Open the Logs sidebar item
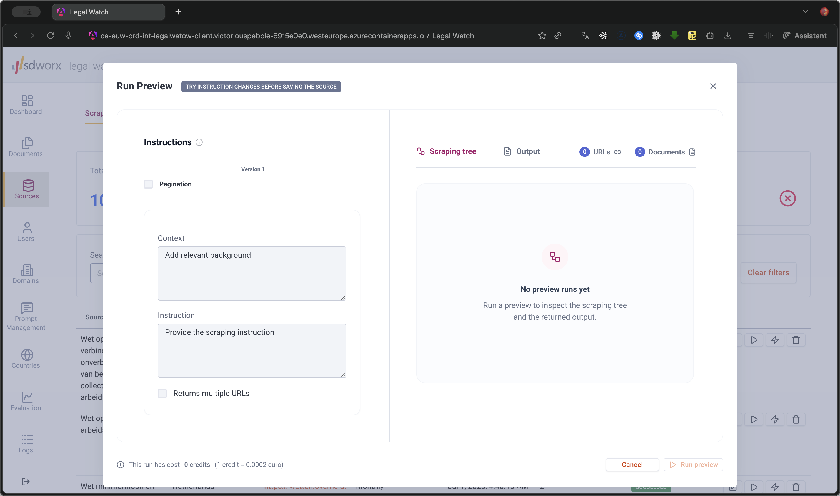 pos(26,444)
